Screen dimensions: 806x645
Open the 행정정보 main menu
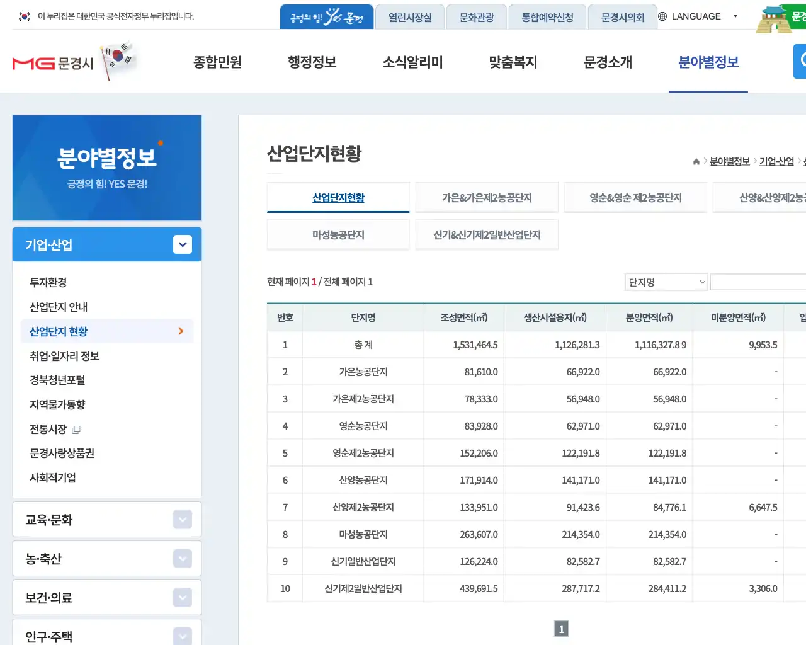pyautogui.click(x=312, y=62)
